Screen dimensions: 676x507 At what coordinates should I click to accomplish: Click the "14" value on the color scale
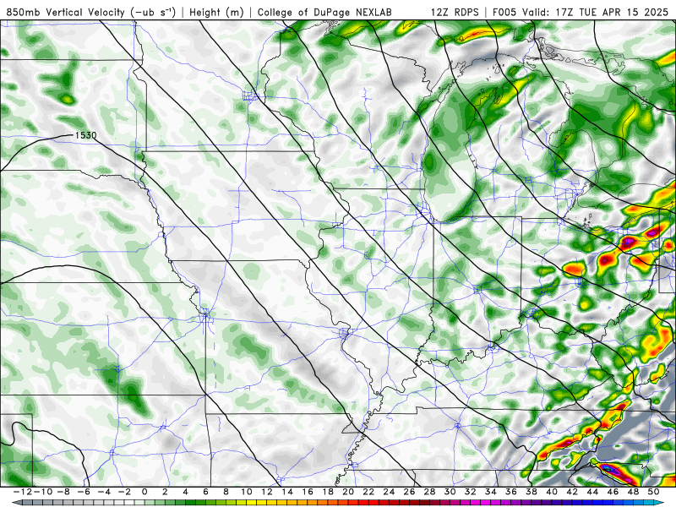[287, 492]
